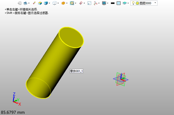Select the top circular face of cylinder

(71, 37)
